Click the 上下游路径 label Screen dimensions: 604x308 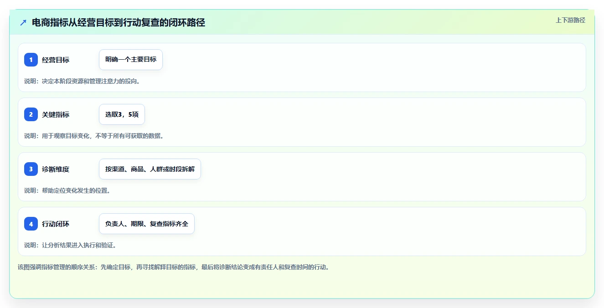pyautogui.click(x=570, y=20)
